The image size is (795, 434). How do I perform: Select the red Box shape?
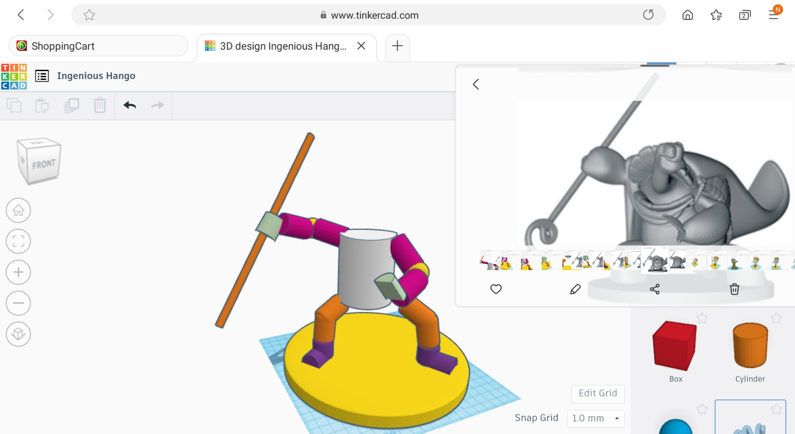675,346
